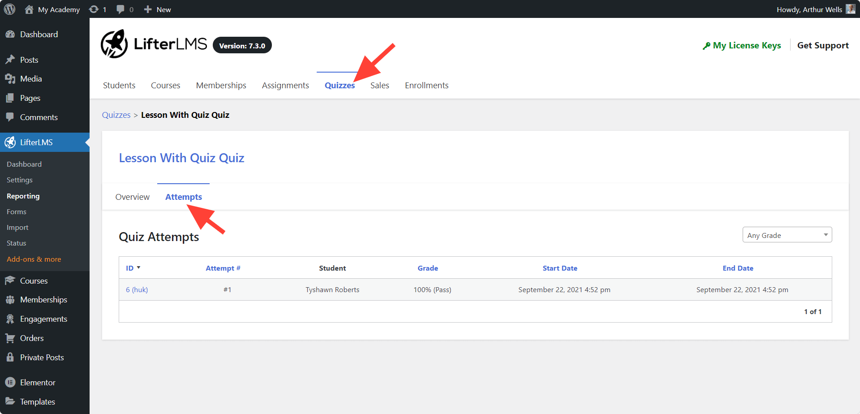
Task: Click the Private Posts lock icon
Action: [x=10, y=357]
